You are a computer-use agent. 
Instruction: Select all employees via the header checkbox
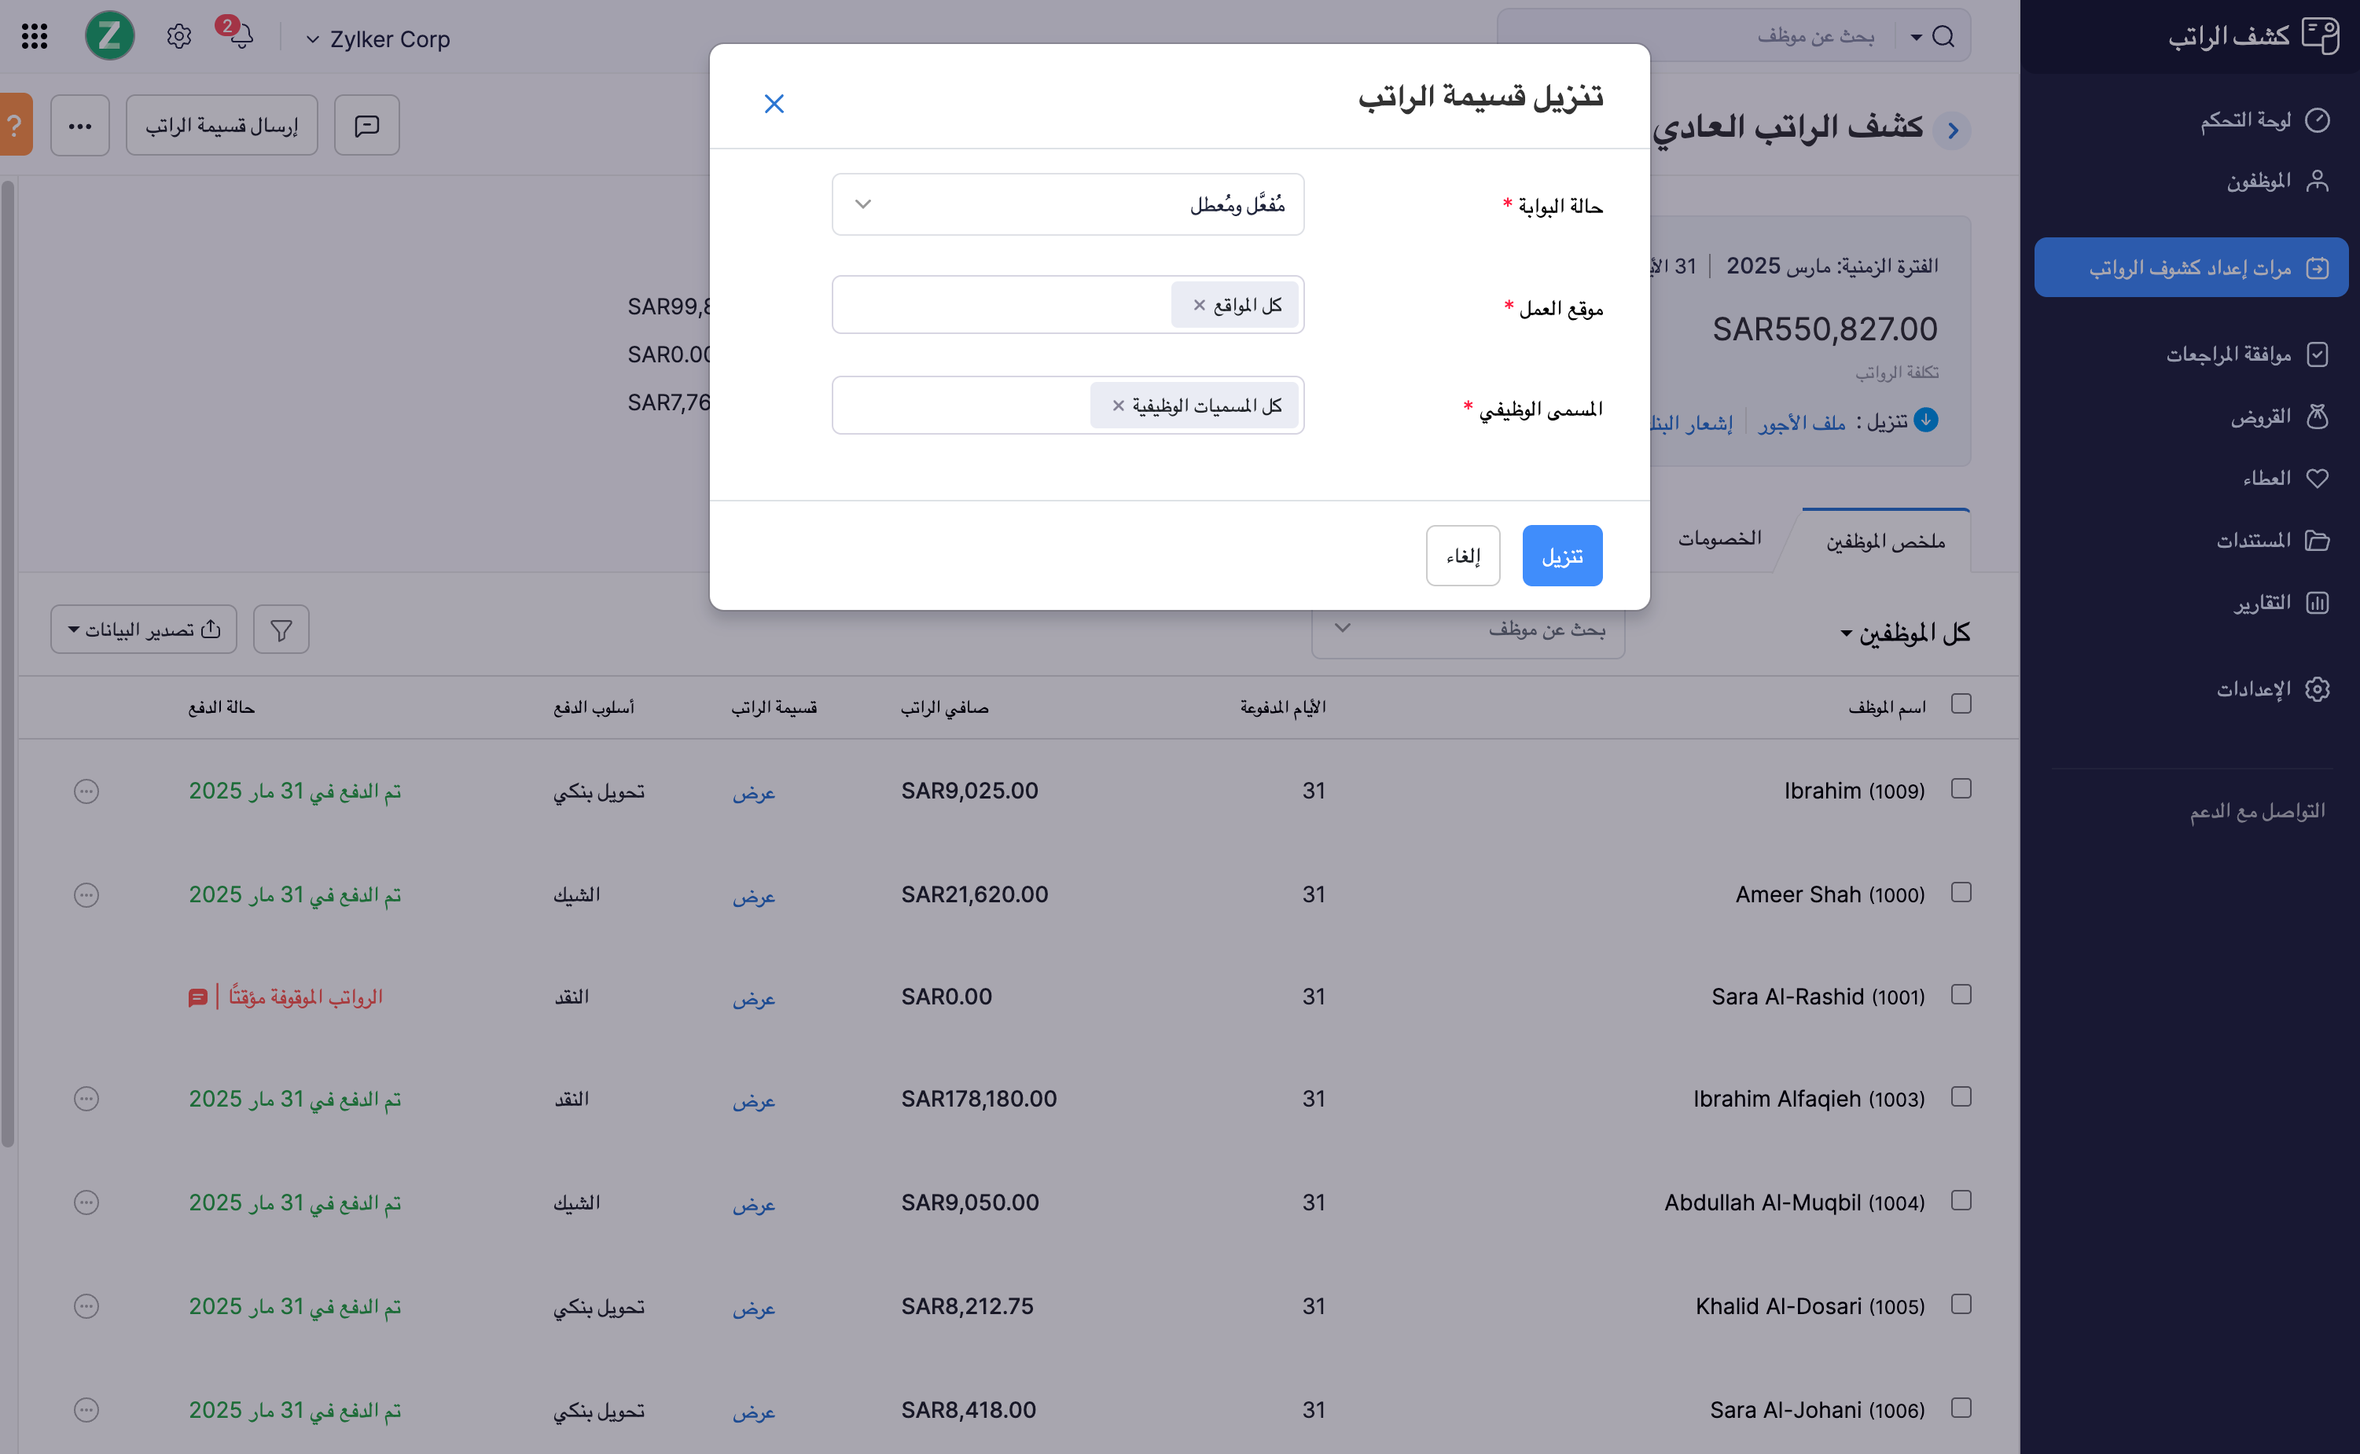(x=1962, y=705)
